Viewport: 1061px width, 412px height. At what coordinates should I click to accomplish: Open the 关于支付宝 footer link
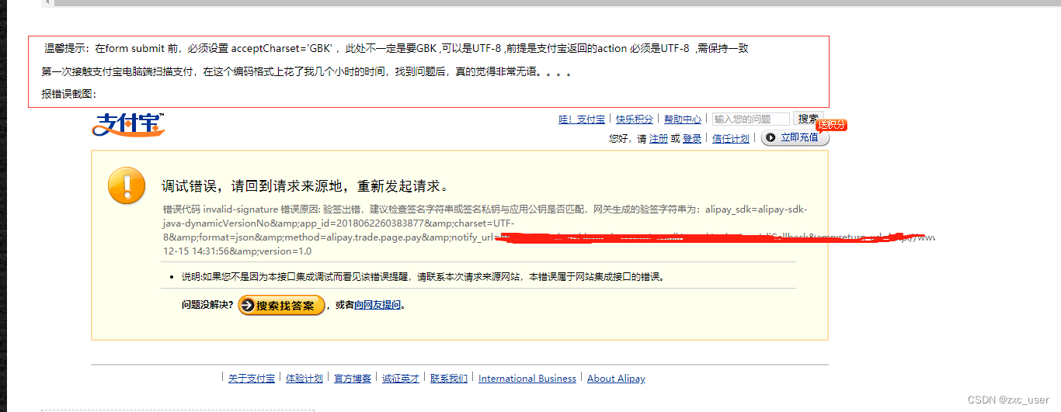coord(252,379)
